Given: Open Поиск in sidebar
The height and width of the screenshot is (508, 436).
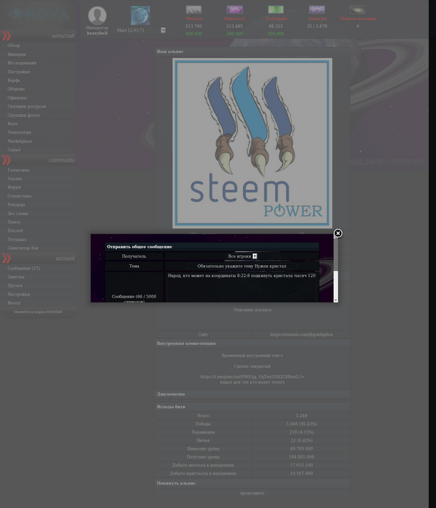Looking at the screenshot, I should [x=14, y=222].
